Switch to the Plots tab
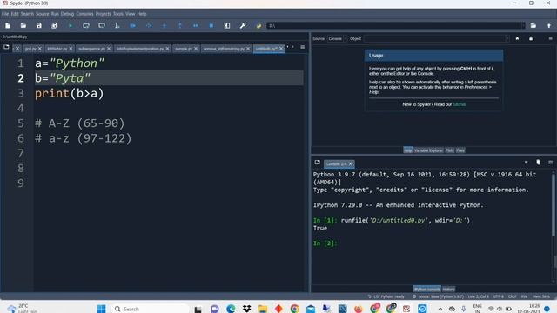 click(450, 150)
